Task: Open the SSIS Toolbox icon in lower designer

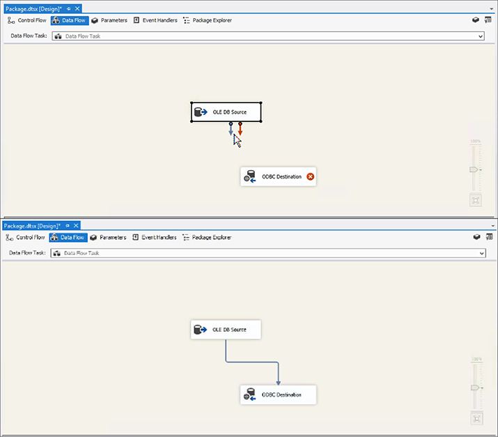Action: [476, 237]
